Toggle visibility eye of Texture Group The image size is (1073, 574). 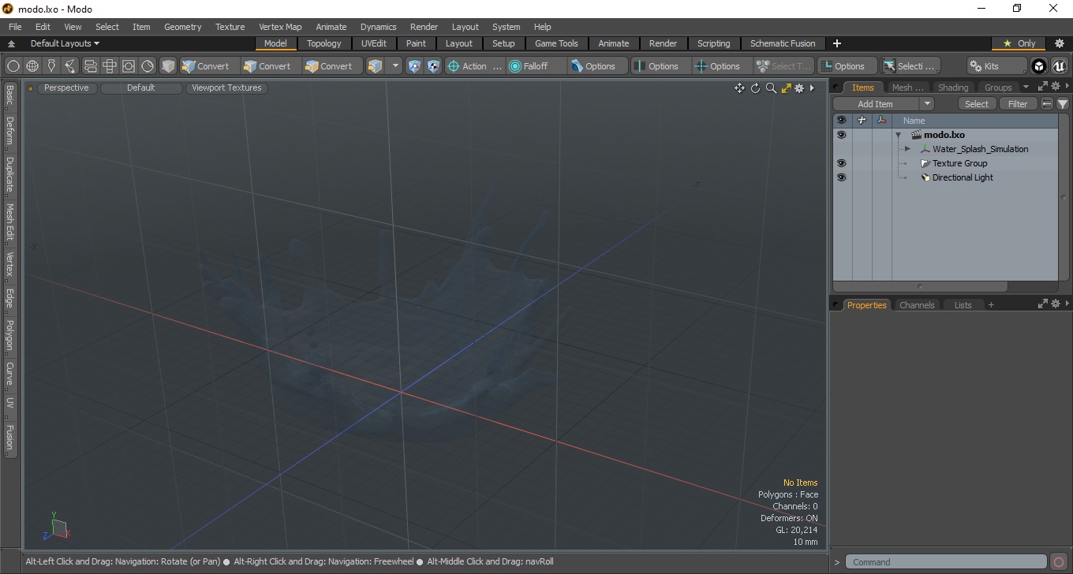tap(841, 163)
